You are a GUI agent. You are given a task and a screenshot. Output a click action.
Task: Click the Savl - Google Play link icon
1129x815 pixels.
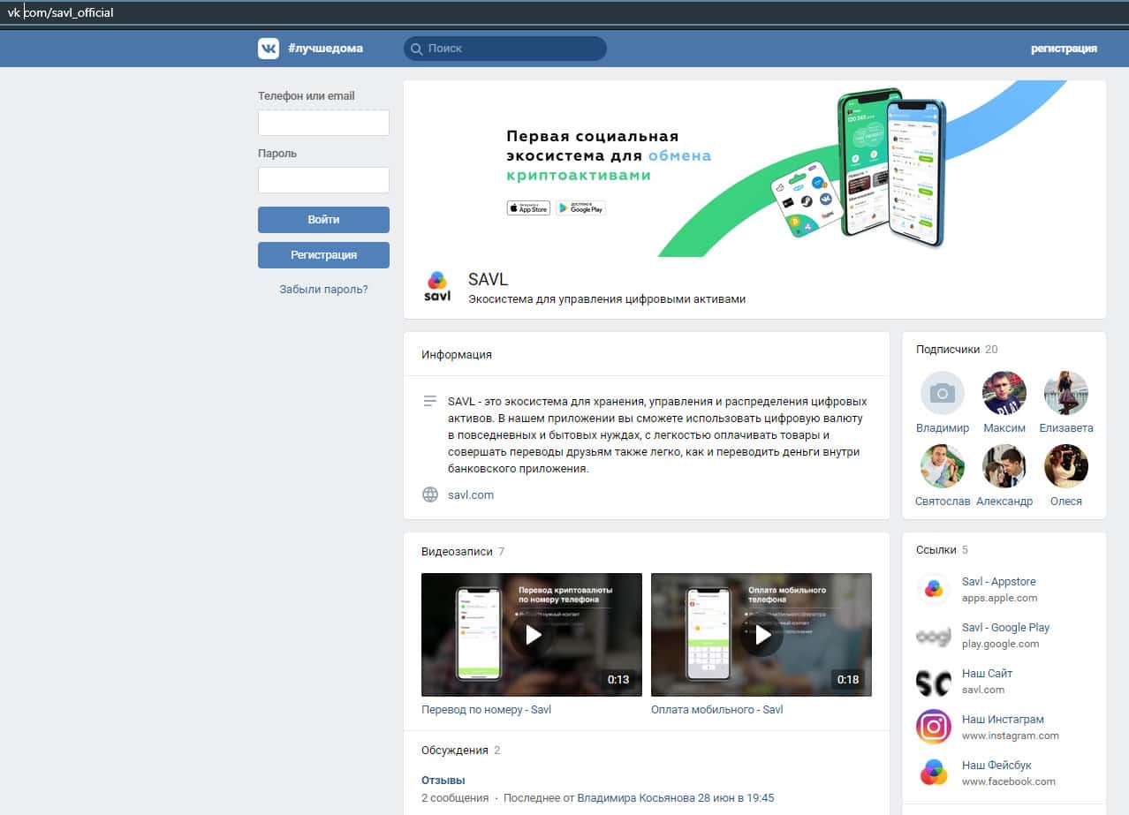coord(934,636)
